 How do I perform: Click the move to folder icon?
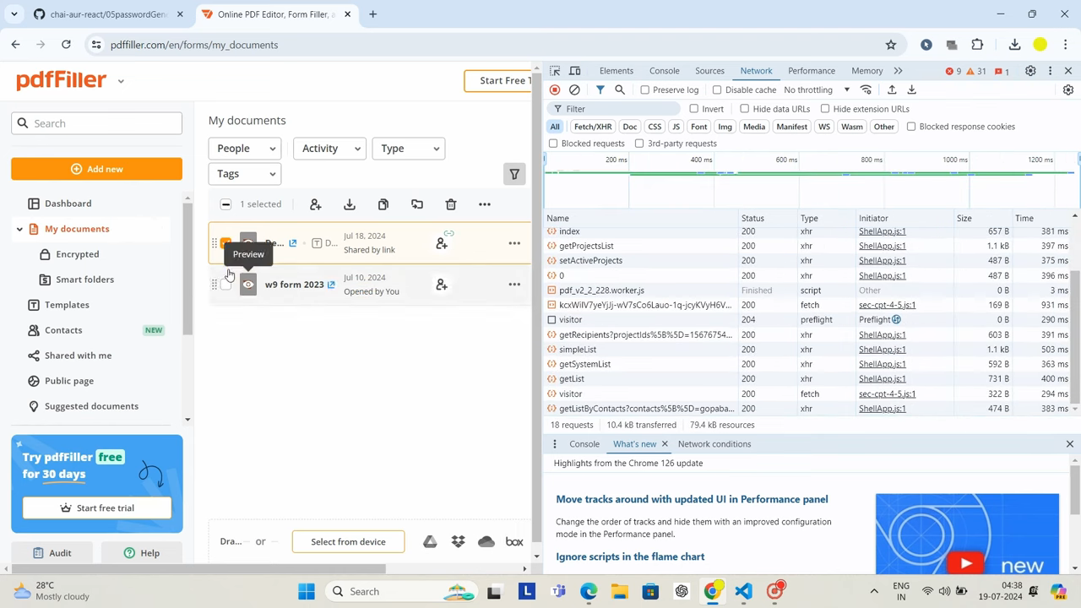coord(417,204)
